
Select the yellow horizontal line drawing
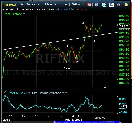coord(88,51)
